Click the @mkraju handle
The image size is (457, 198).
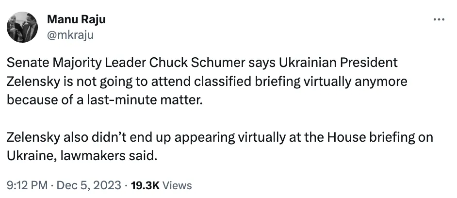70,34
